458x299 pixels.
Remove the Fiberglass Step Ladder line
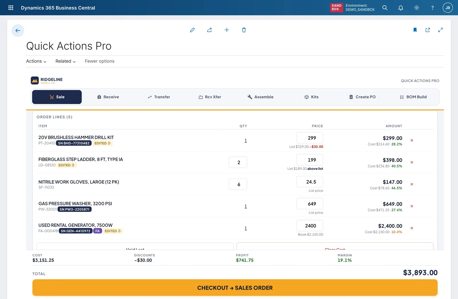tap(412, 162)
